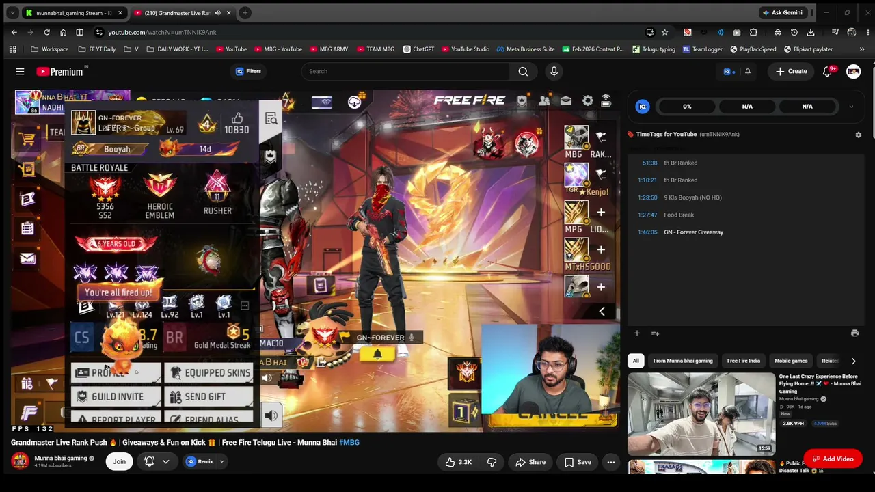Open the account avatar menu
This screenshot has width=875, height=492.
click(x=853, y=71)
